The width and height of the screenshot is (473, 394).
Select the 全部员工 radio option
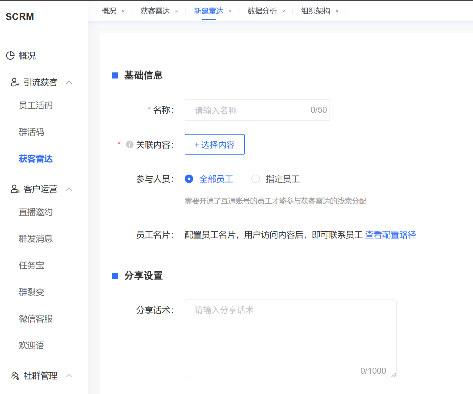coord(189,179)
